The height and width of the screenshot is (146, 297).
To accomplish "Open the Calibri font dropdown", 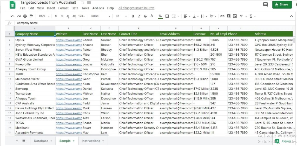I will 100,16.
